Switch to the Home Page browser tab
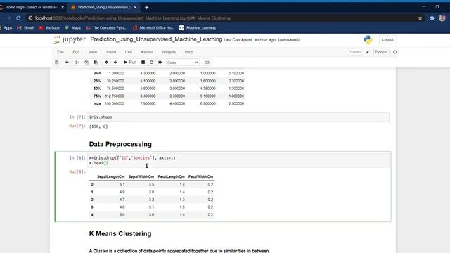Screen dimensions: 450x253 pyautogui.click(x=32, y=7)
